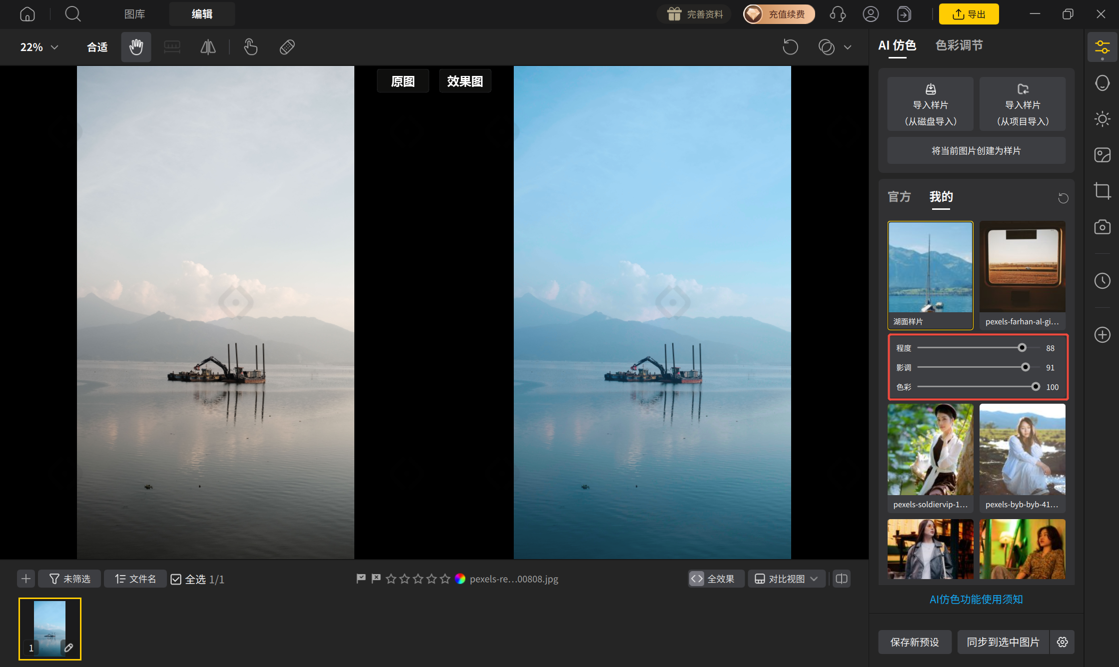The height and width of the screenshot is (667, 1119).
Task: Reset the sample presets with refresh icon
Action: (x=1063, y=198)
